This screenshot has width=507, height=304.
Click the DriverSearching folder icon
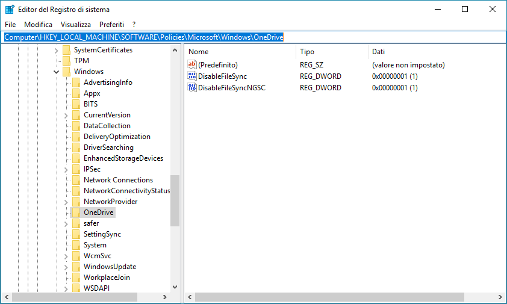click(76, 147)
